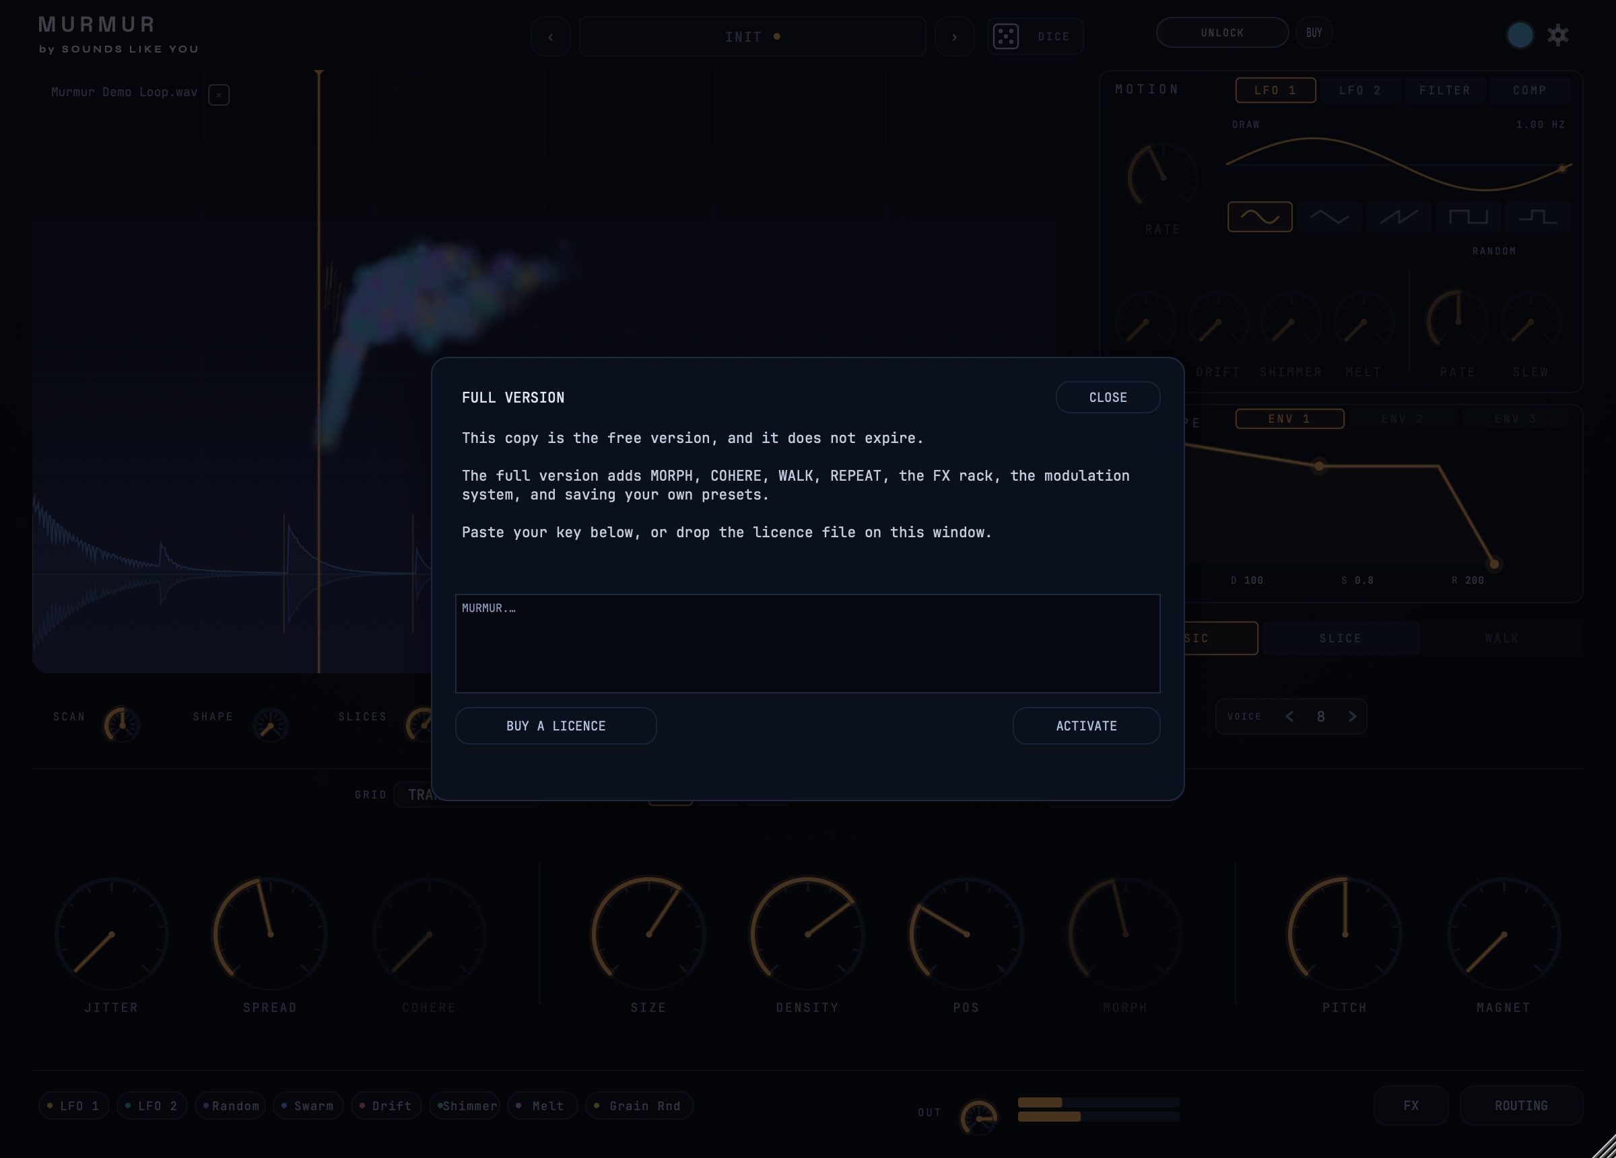Click the Density knob
This screenshot has width=1616, height=1158.
[807, 934]
